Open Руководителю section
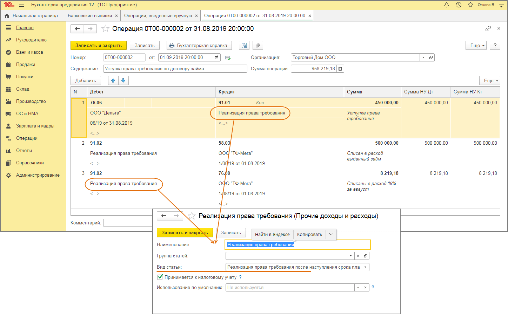The image size is (508, 315). point(31,40)
